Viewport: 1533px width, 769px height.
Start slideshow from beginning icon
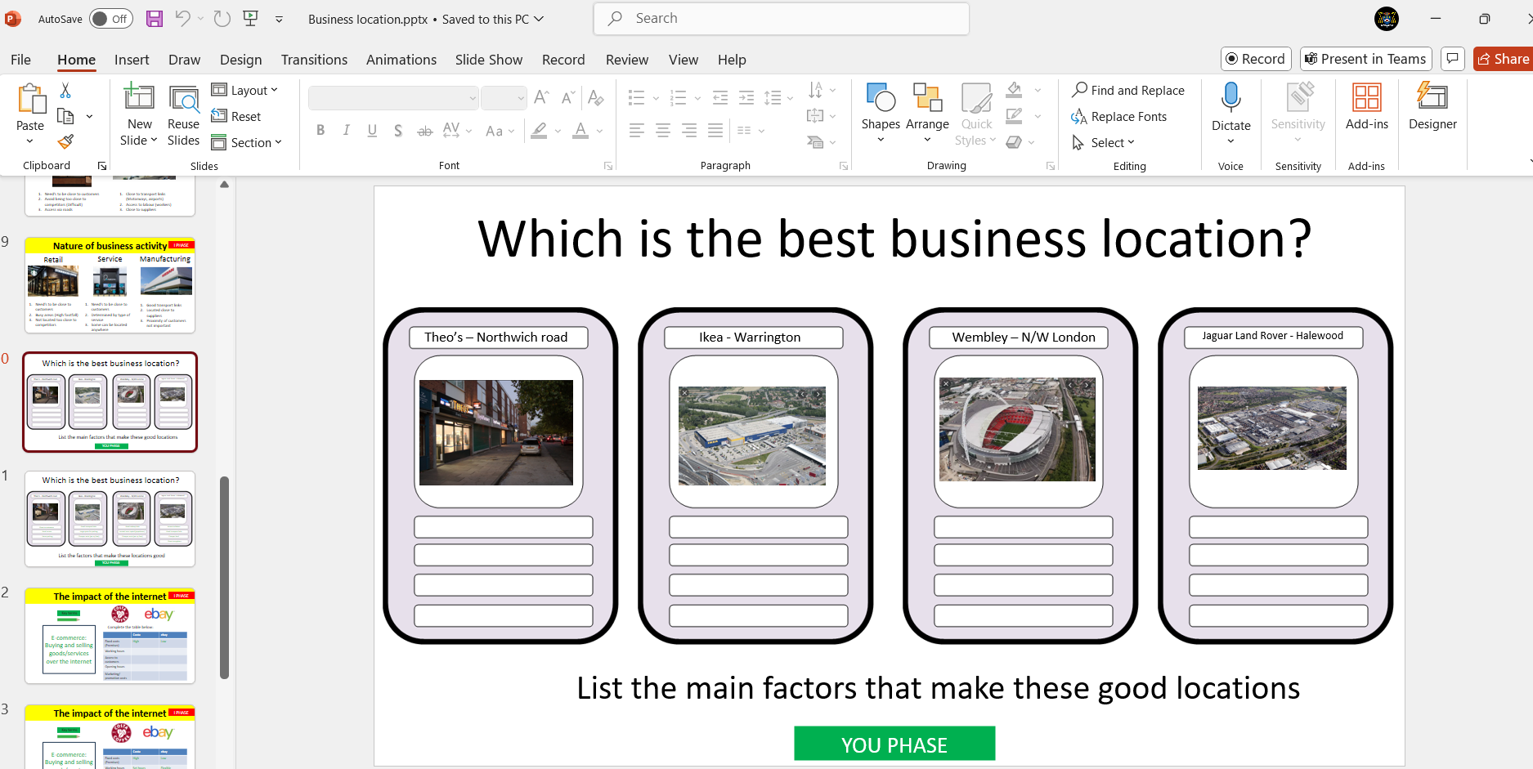(x=251, y=19)
